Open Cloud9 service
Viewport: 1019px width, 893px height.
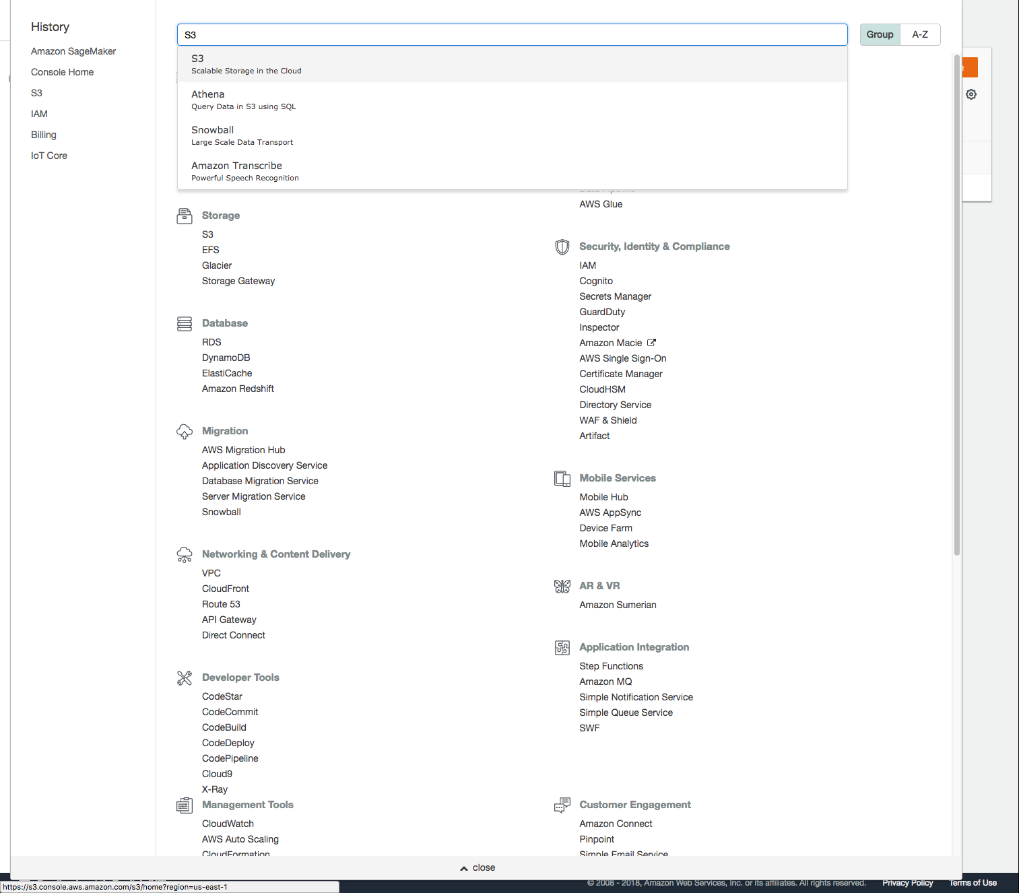pyautogui.click(x=217, y=774)
